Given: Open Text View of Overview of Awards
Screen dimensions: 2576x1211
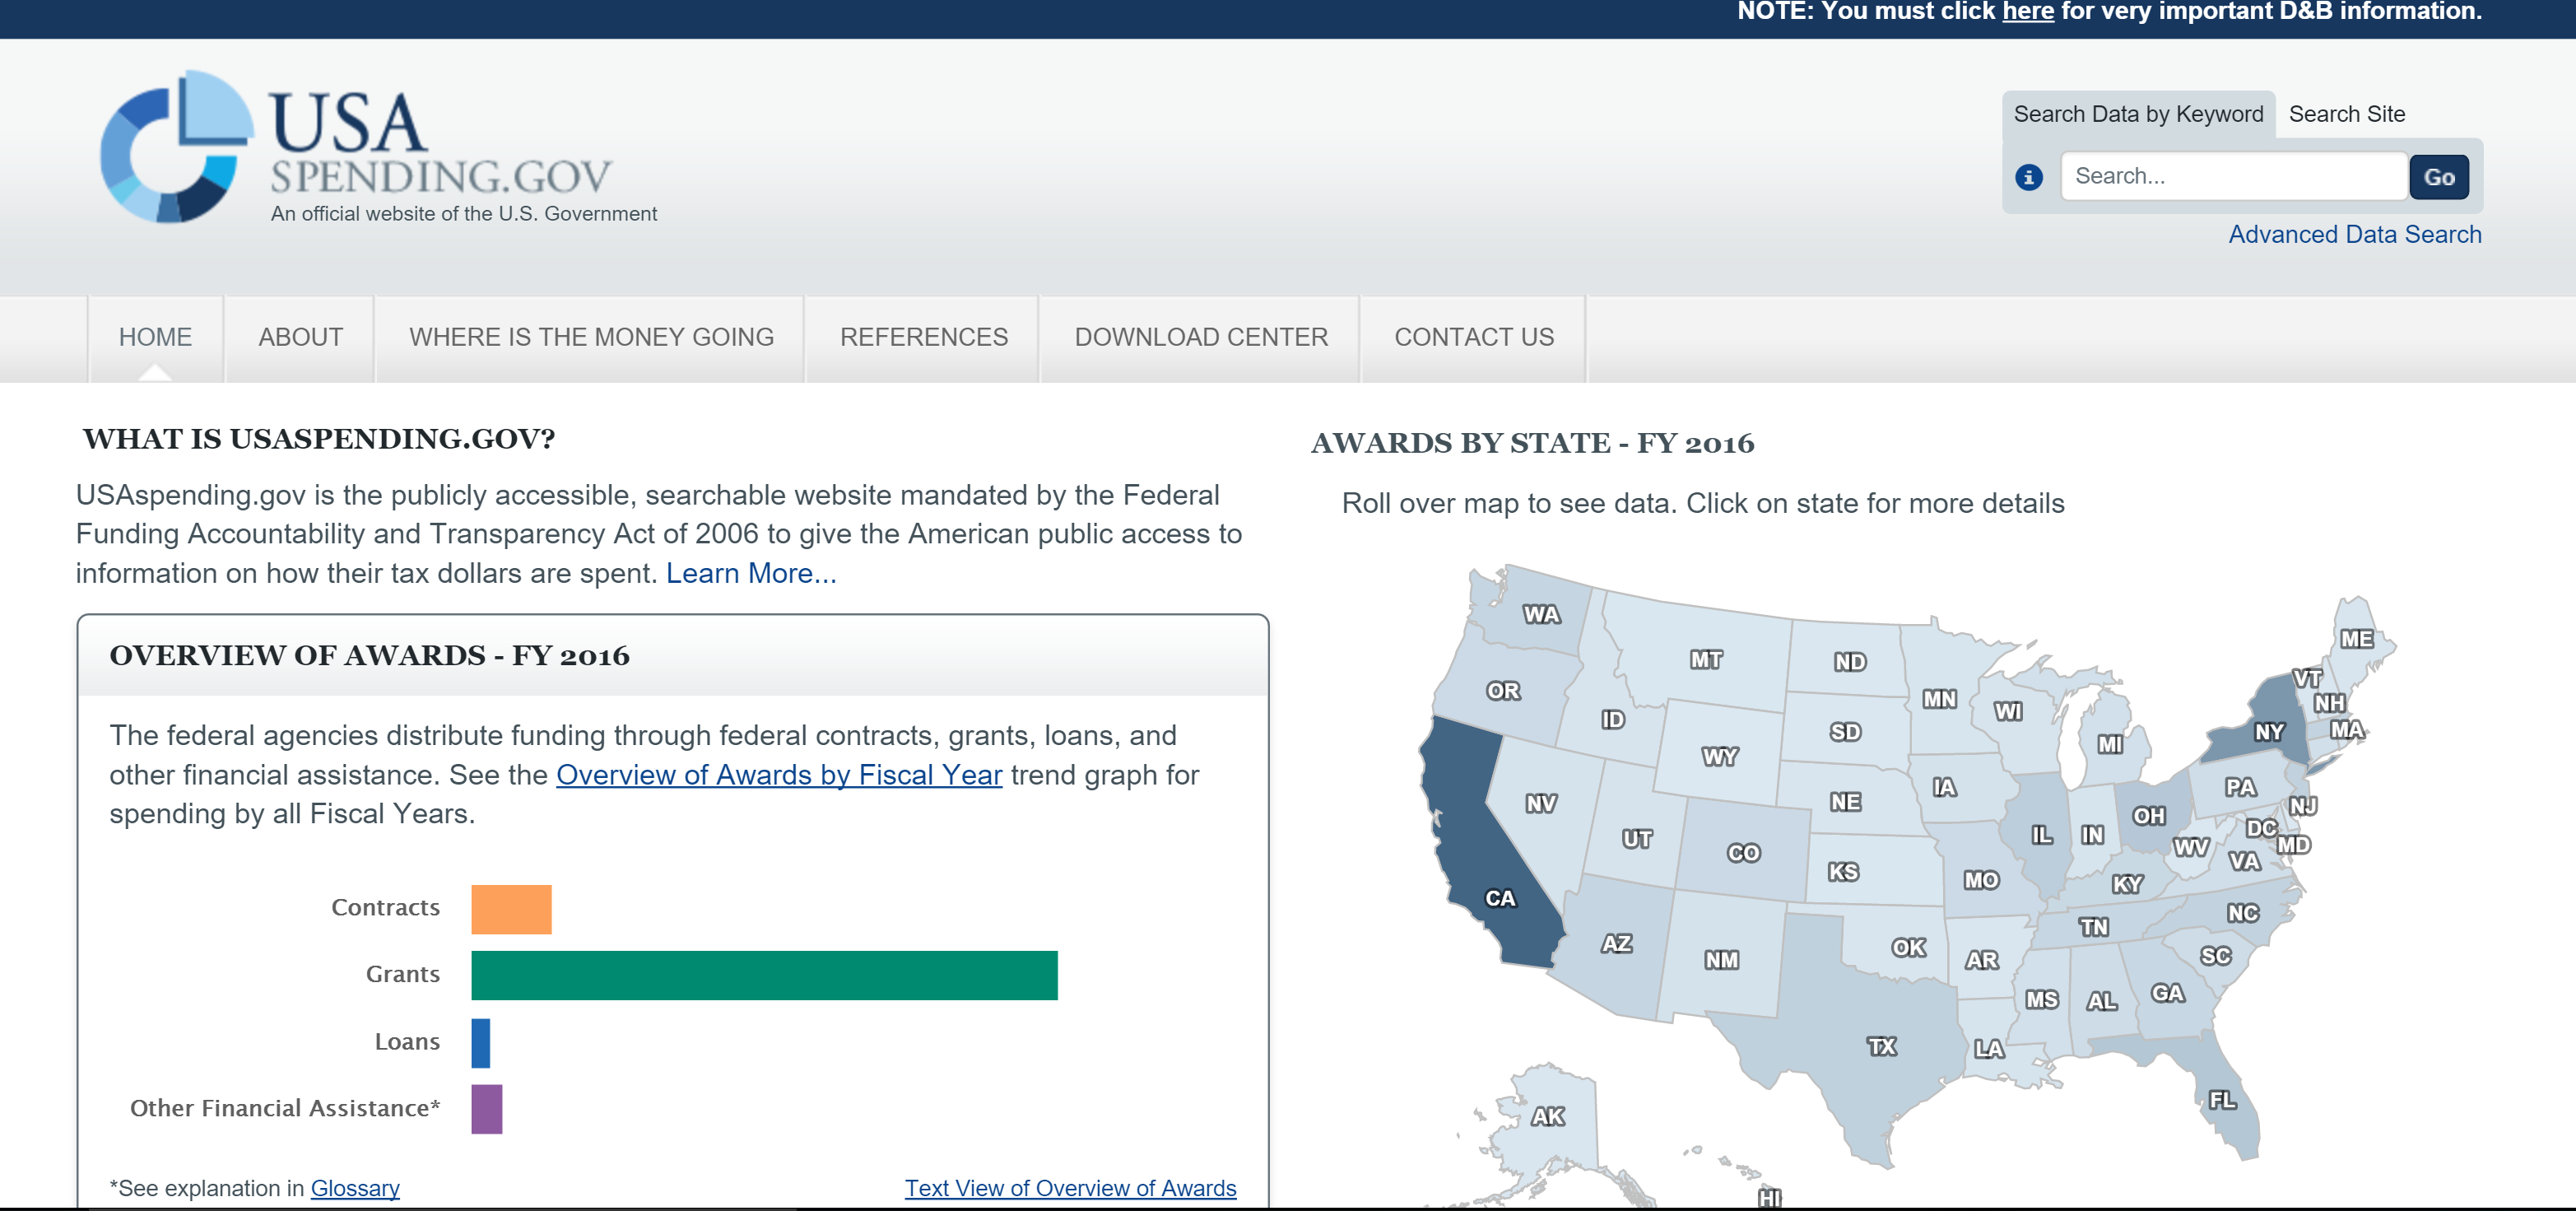Looking at the screenshot, I should tap(1070, 1188).
